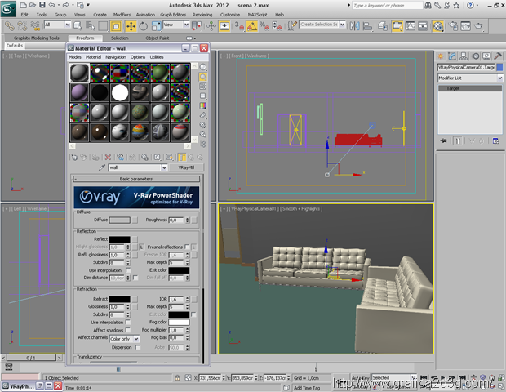Click the Assign Material to Selection icon

(x=95, y=156)
